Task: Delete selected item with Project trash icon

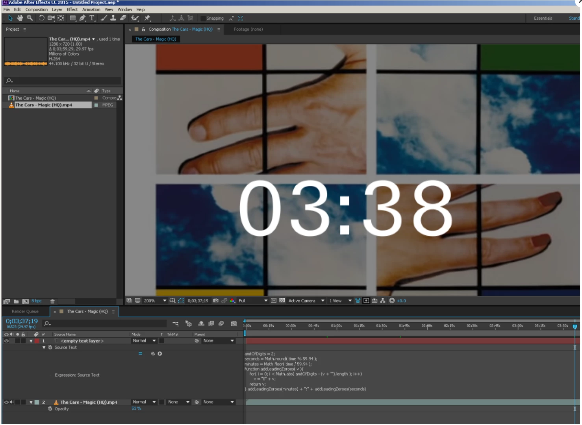Action: coord(52,301)
